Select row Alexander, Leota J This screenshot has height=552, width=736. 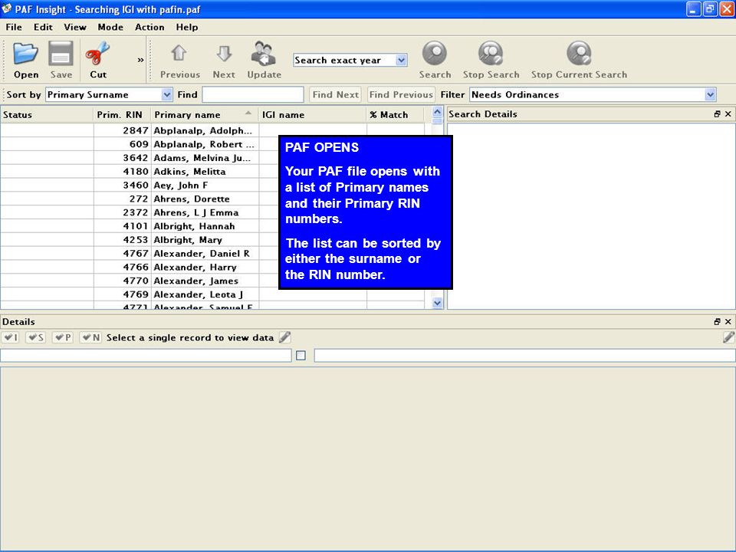click(212, 294)
